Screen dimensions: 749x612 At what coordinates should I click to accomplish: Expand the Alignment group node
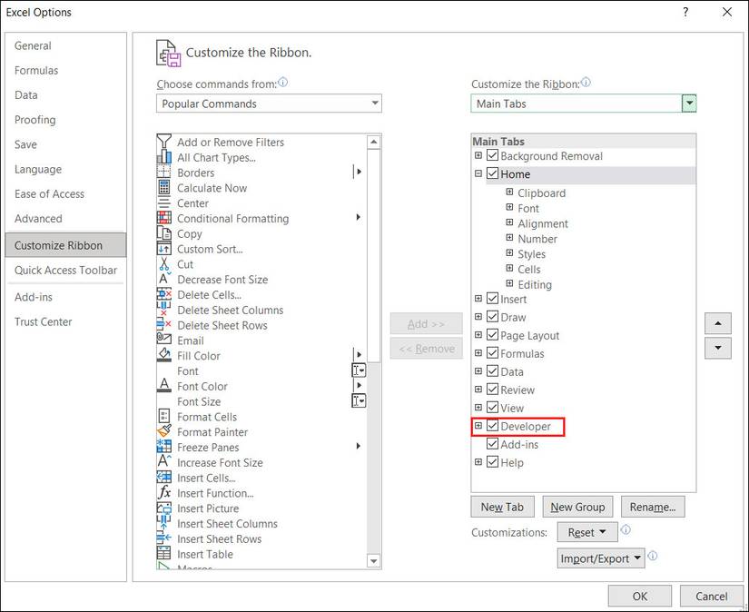(x=509, y=222)
